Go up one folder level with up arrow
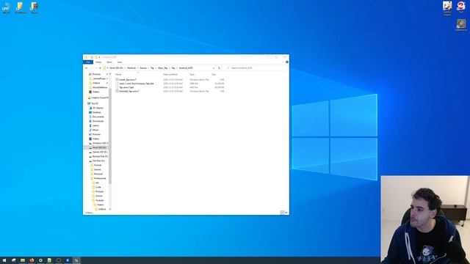Screen dimensions: 470x264 (x=100, y=68)
